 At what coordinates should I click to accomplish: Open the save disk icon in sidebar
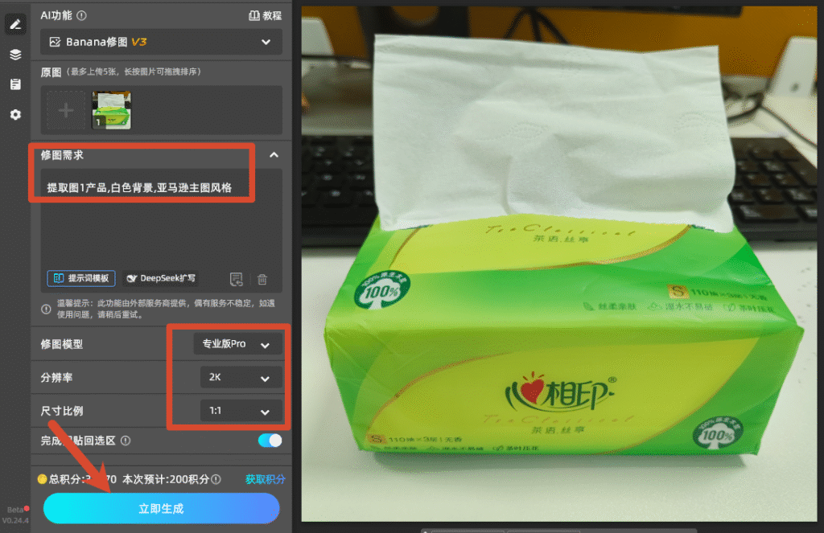click(15, 84)
